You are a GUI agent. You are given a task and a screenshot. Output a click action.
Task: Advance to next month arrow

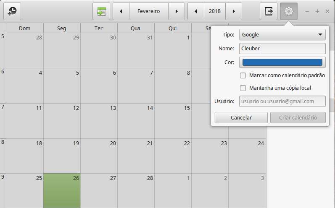pos(177,11)
